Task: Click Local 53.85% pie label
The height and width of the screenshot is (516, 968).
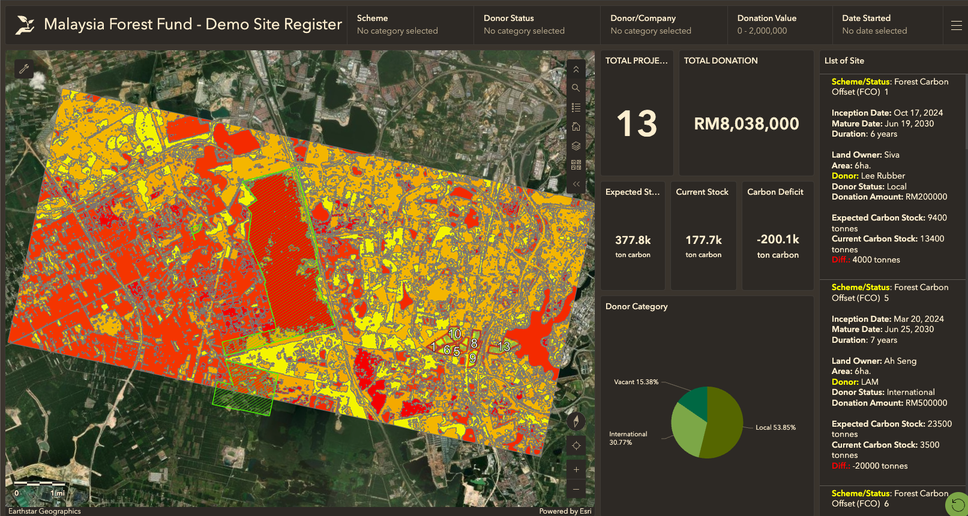Action: [x=775, y=427]
